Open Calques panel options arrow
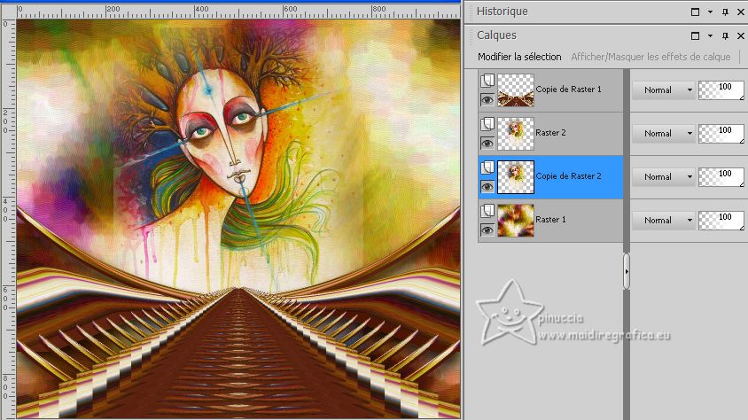The image size is (748, 420). tap(710, 35)
